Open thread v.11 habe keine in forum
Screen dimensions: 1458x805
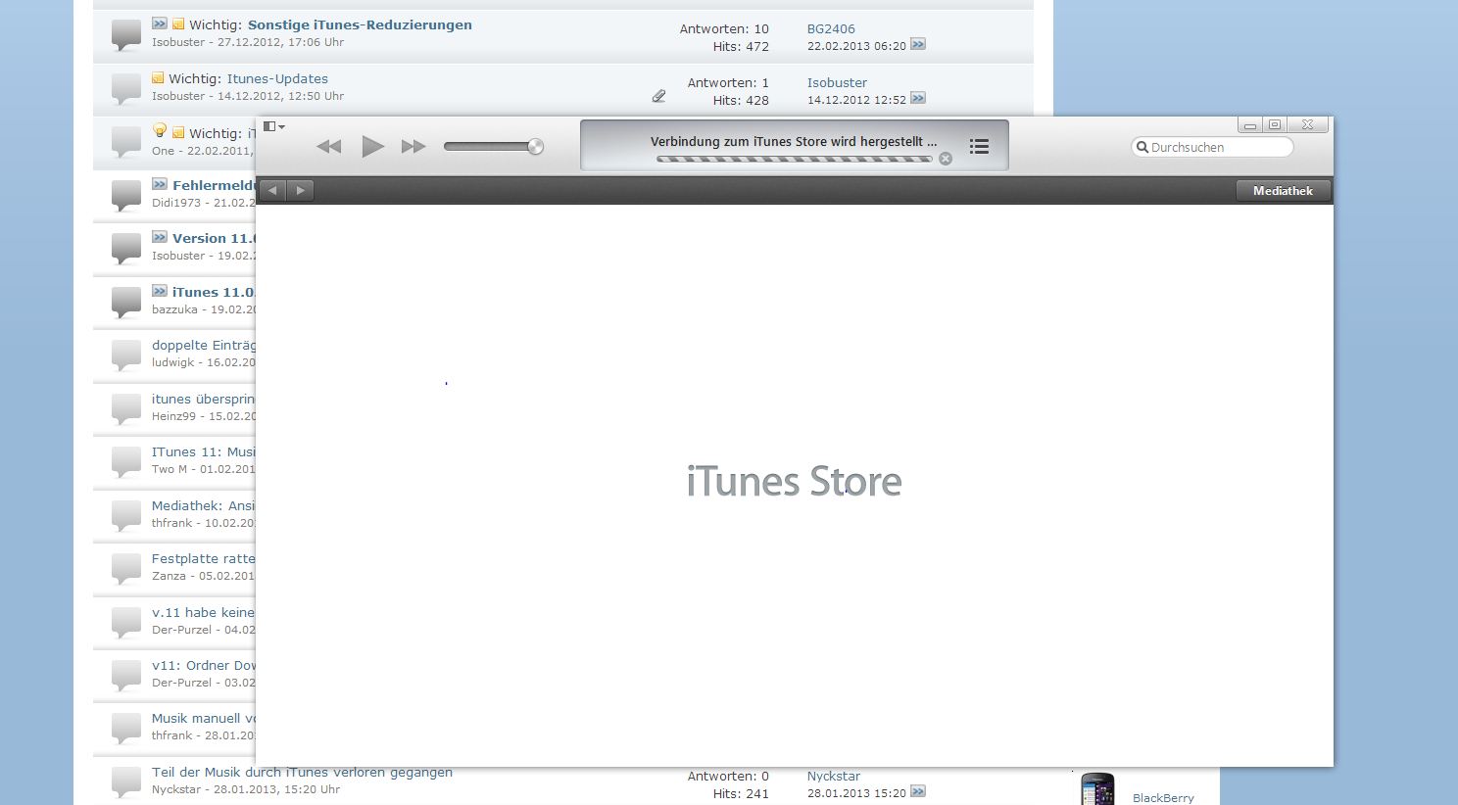[x=204, y=612]
